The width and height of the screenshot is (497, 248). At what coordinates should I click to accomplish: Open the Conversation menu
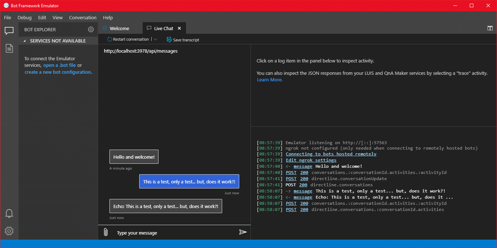83,17
